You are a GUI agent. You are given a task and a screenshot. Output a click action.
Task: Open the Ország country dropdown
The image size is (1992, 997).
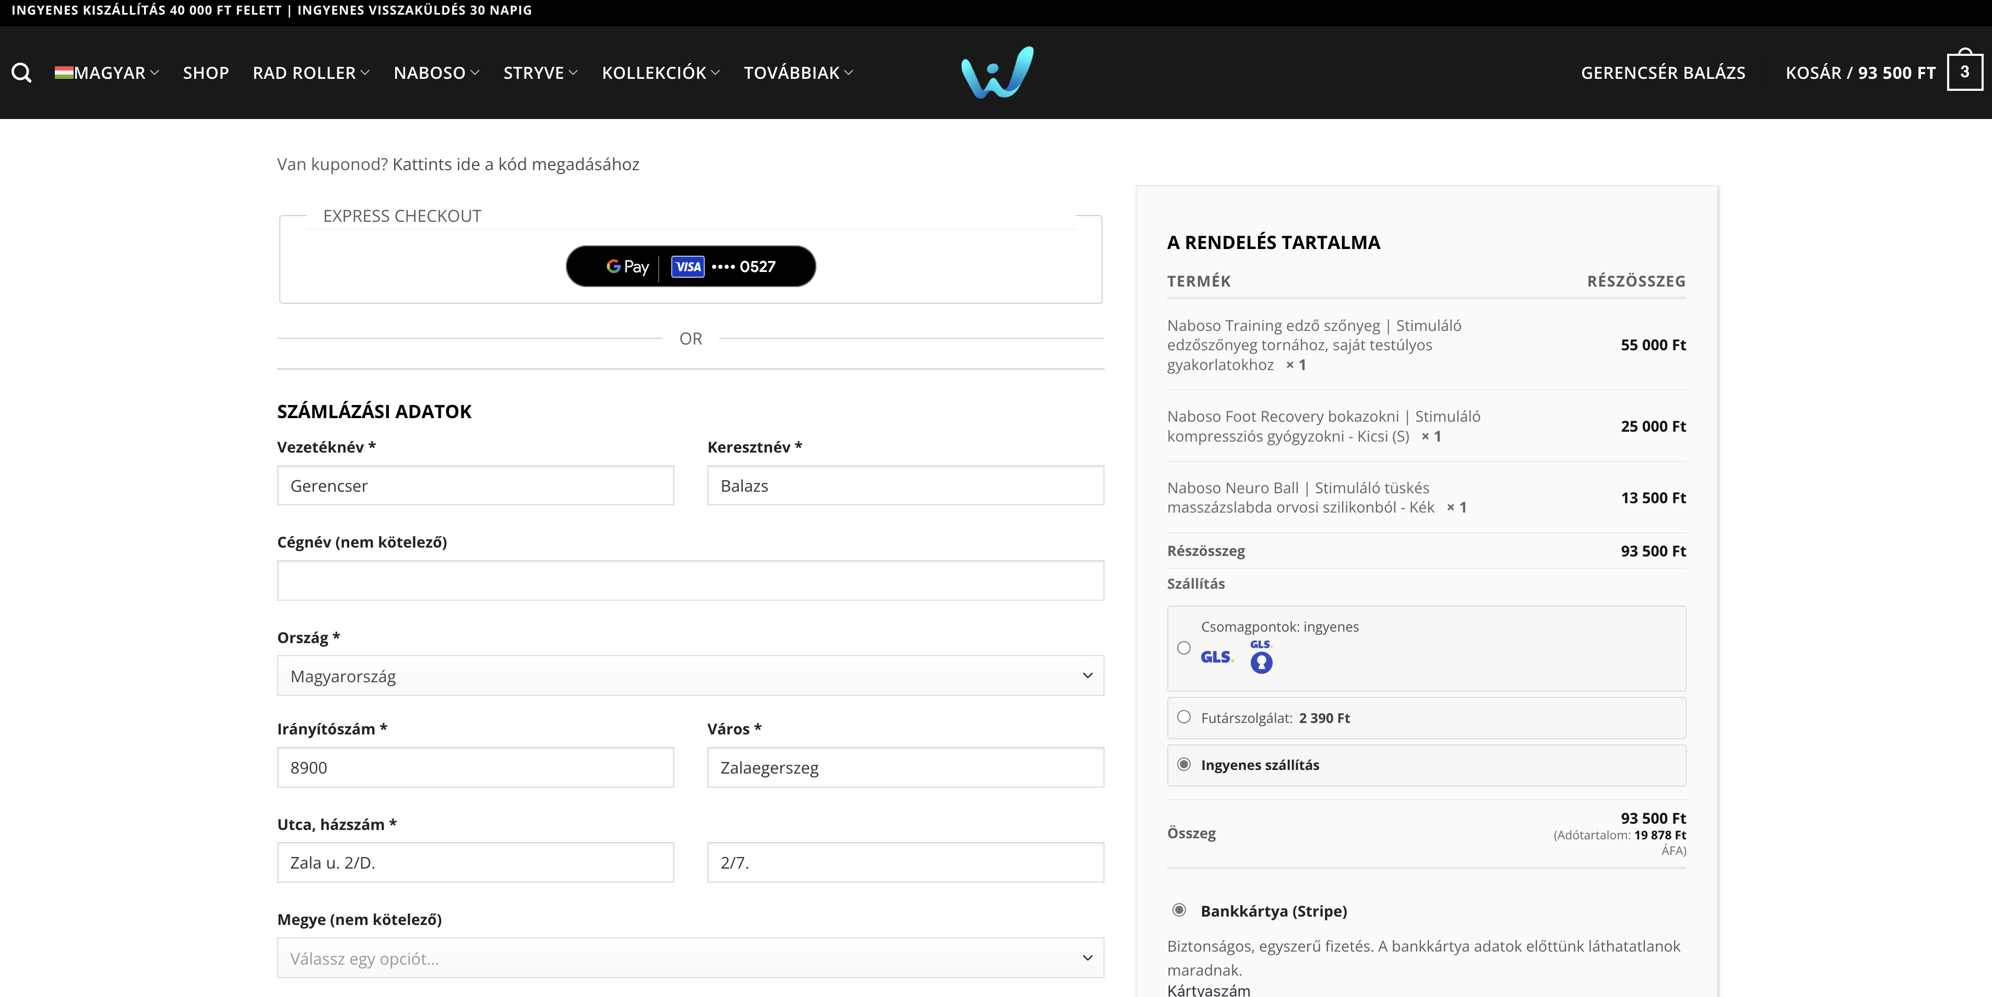[691, 675]
